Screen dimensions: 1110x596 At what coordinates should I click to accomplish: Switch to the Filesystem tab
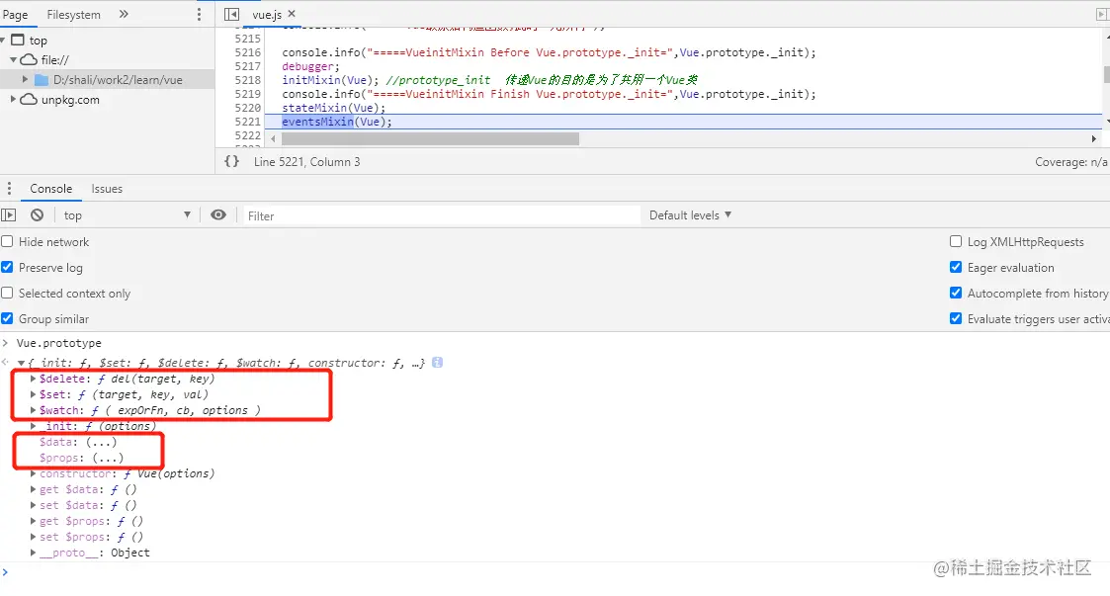(x=73, y=14)
